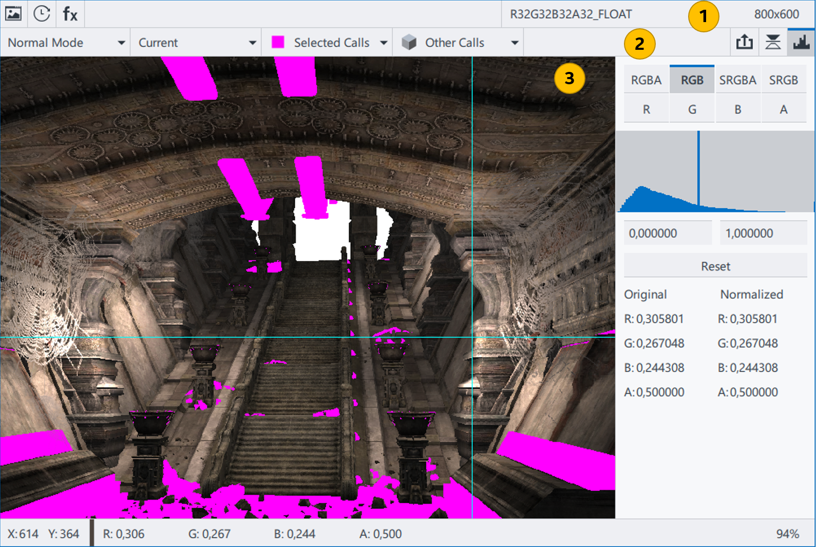Open the history clock icon
The width and height of the screenshot is (816, 547).
pos(42,13)
